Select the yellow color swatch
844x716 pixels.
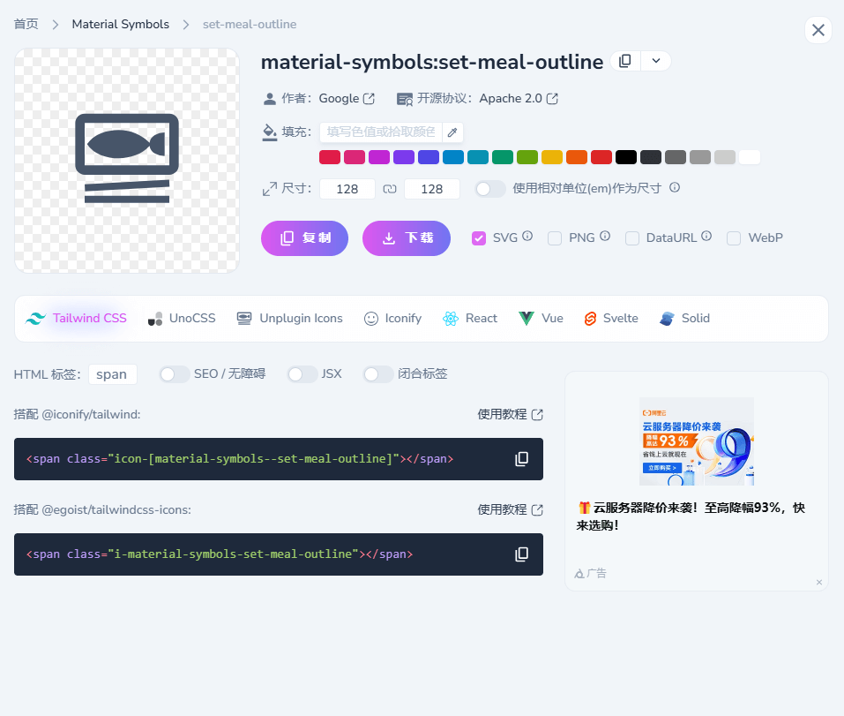(x=552, y=157)
